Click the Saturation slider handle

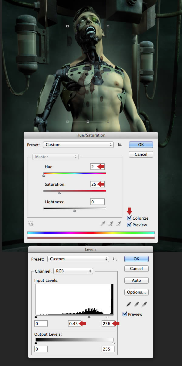59,193
